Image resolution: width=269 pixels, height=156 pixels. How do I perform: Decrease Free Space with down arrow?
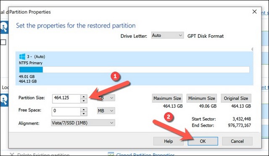click(x=84, y=114)
